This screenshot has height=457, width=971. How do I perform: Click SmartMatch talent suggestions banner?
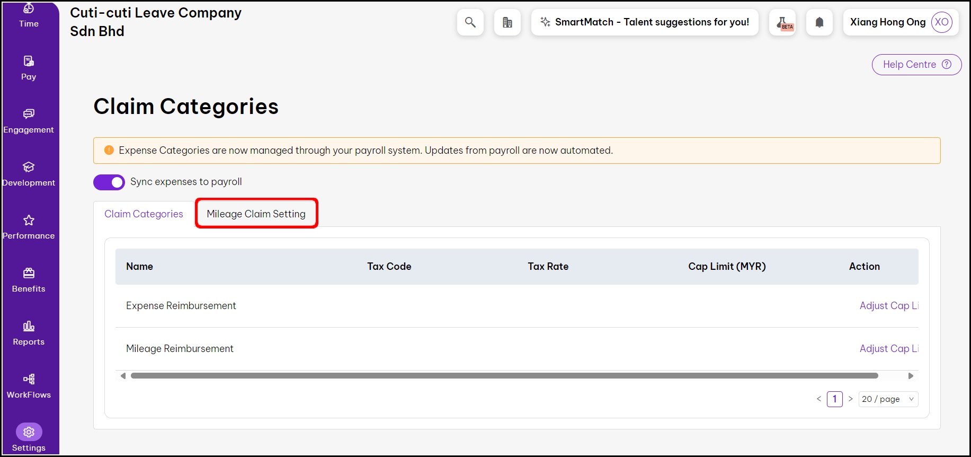tap(644, 22)
